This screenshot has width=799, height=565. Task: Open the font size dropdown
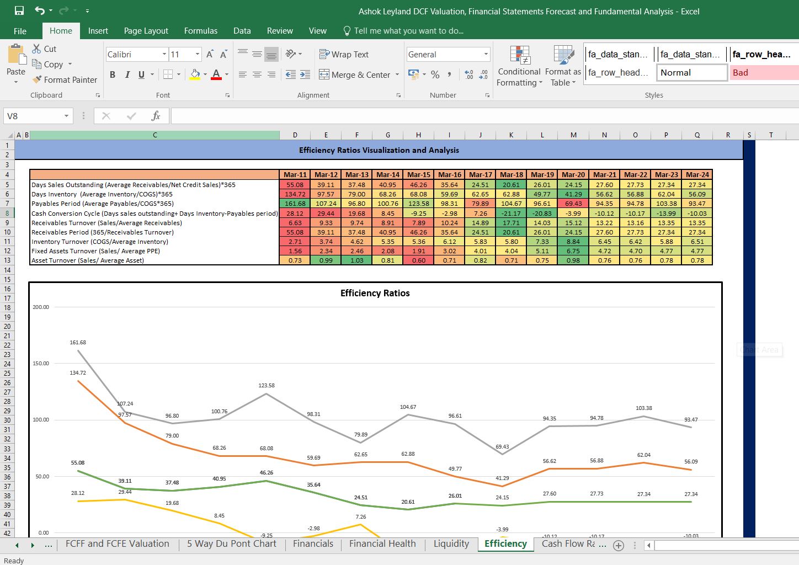(x=198, y=54)
